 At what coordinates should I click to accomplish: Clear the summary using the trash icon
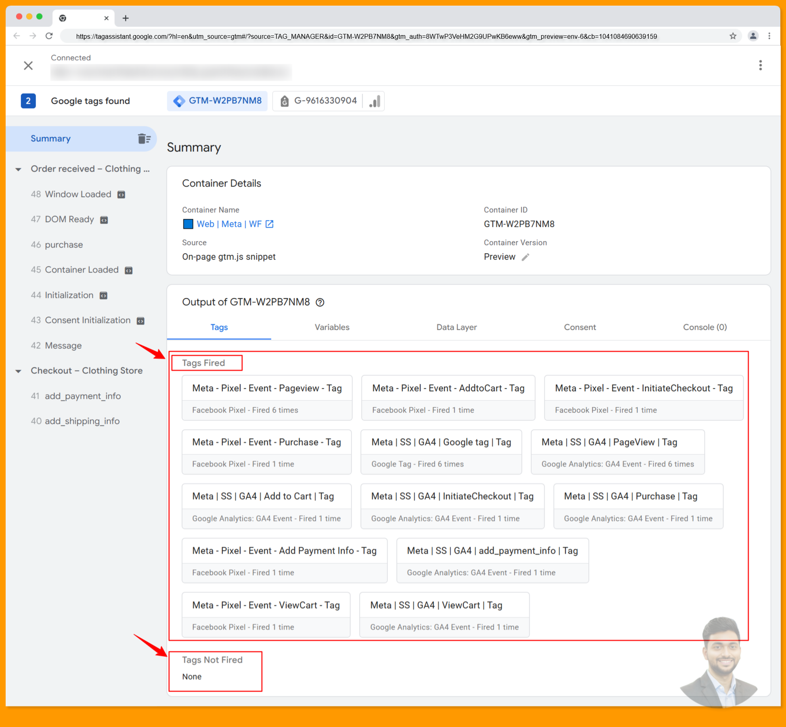point(144,138)
